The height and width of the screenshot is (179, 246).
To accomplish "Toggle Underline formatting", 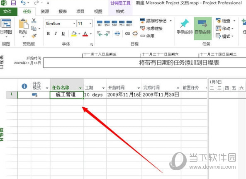I will point(63,34).
